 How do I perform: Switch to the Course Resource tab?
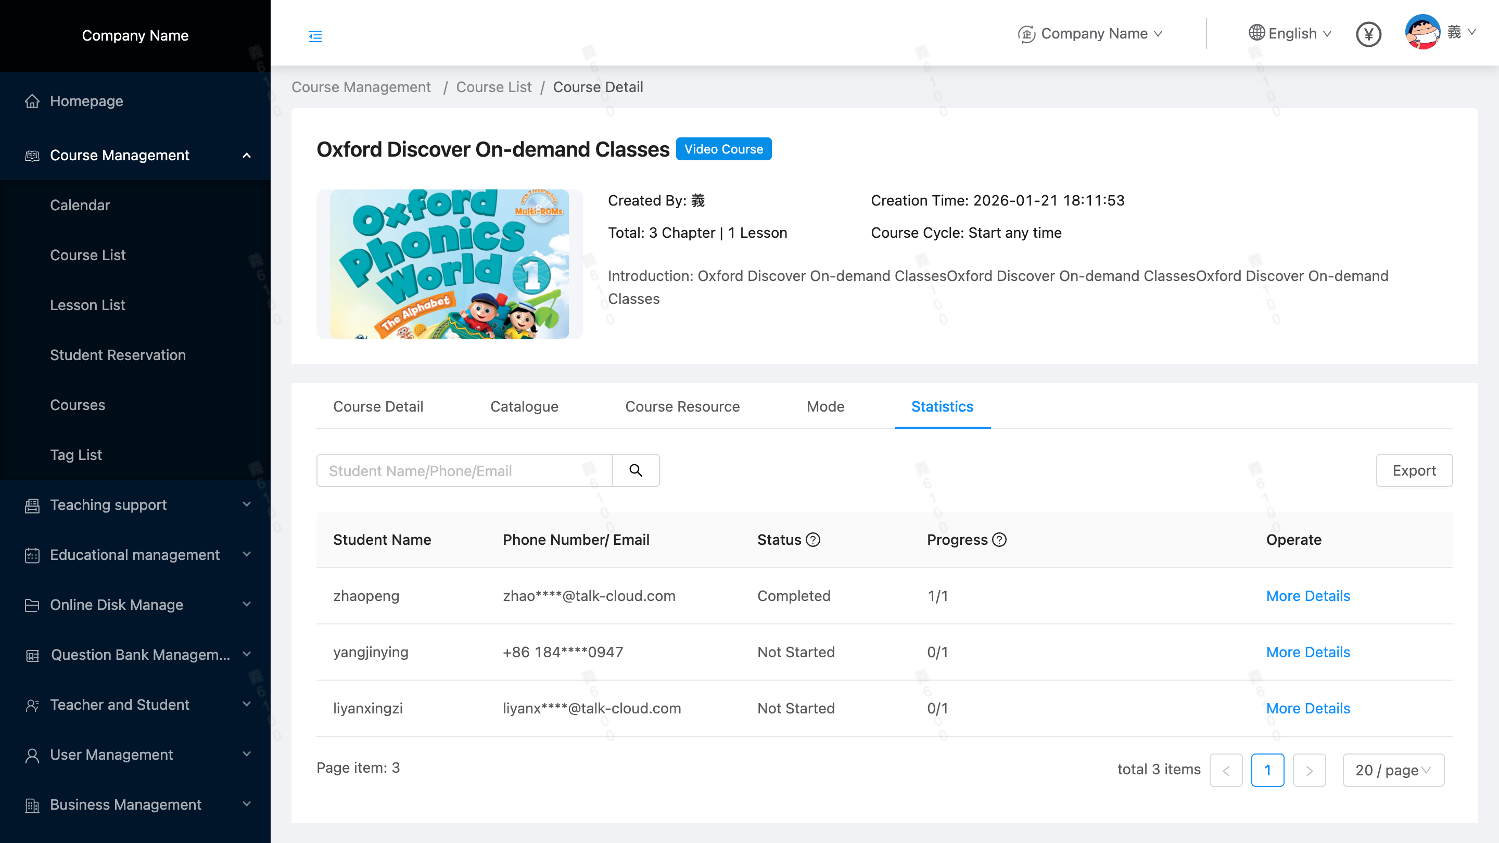click(x=682, y=406)
